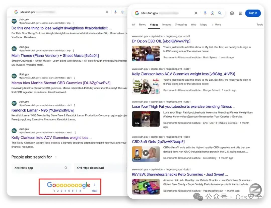Open the Google apps grid

click(x=241, y=13)
